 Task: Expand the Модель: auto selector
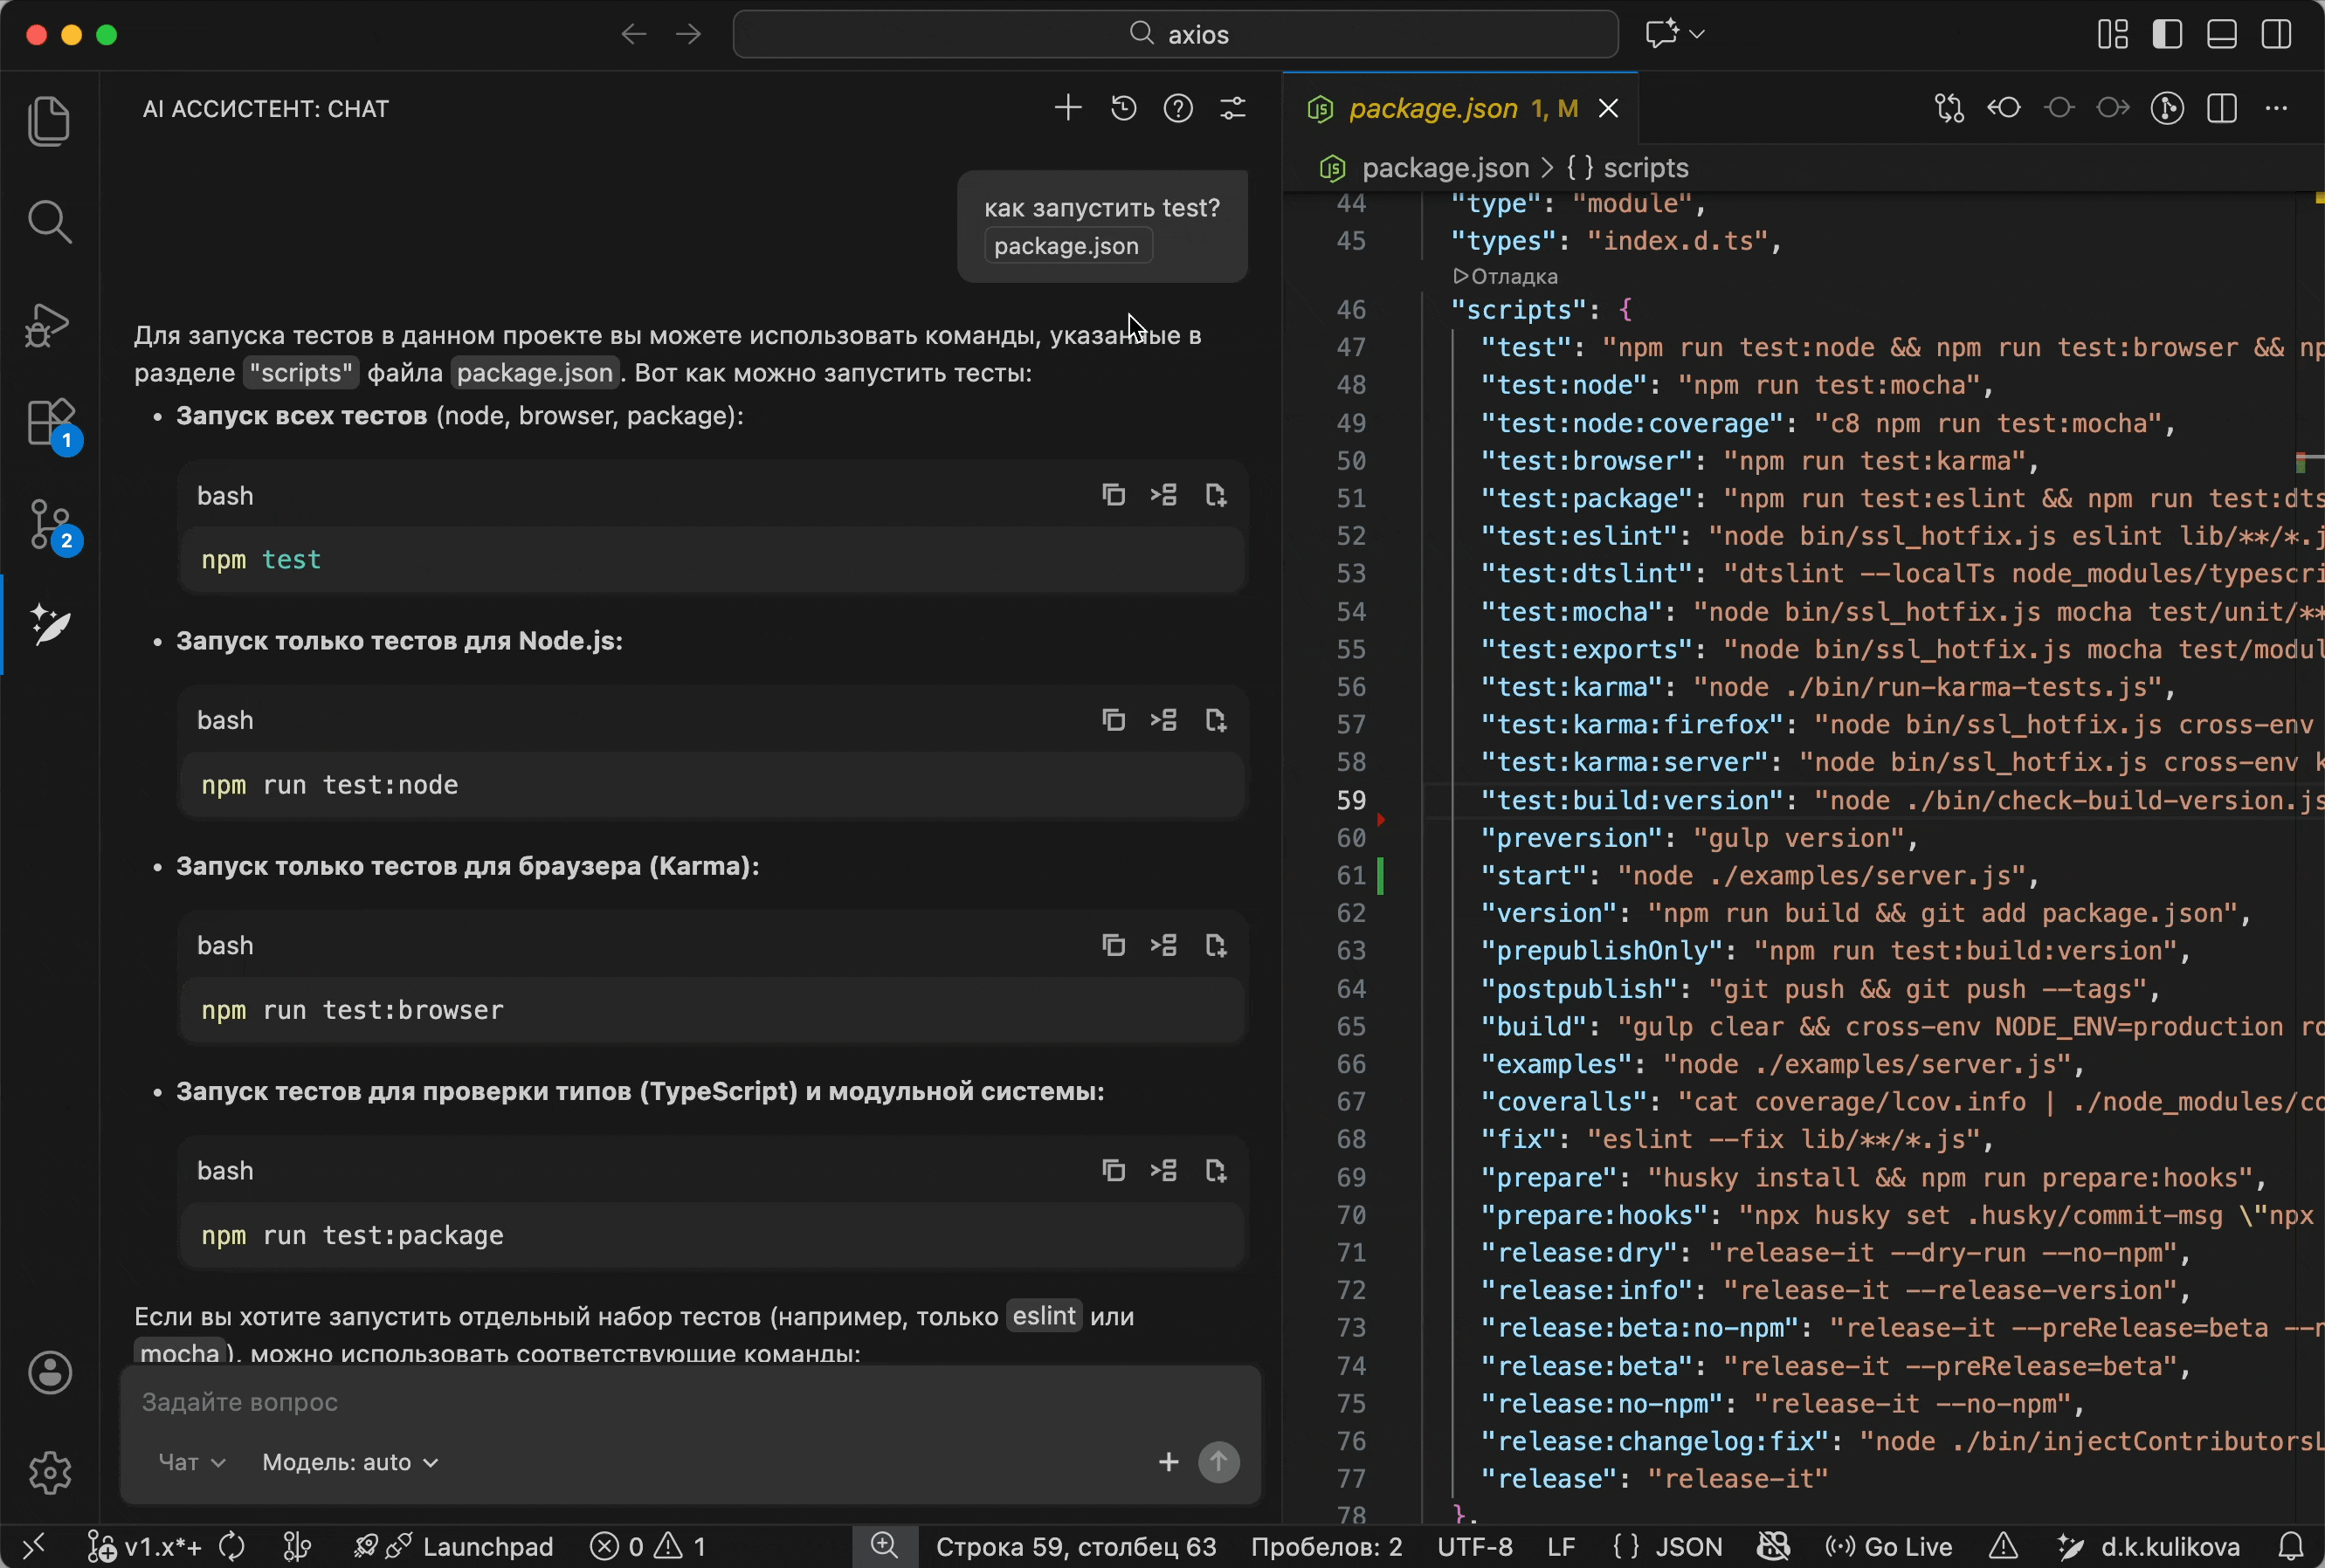(350, 1462)
